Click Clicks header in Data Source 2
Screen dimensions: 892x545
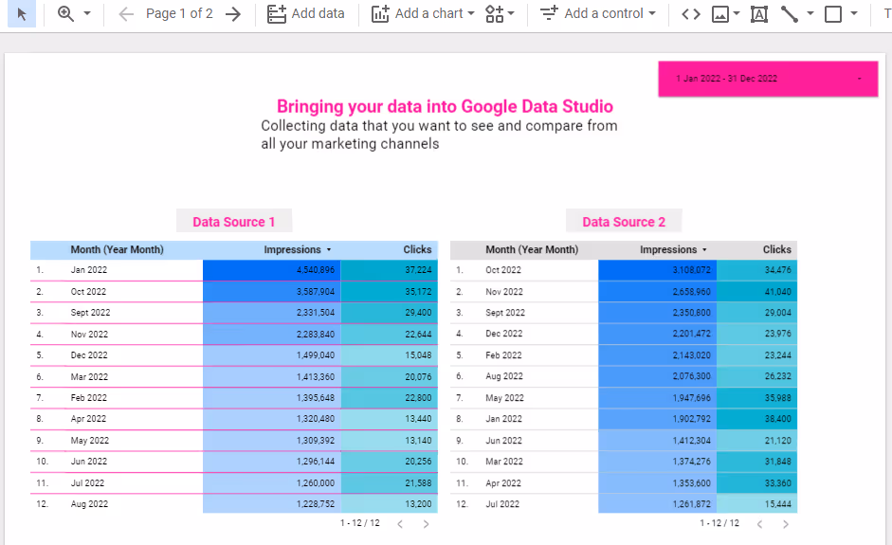777,249
